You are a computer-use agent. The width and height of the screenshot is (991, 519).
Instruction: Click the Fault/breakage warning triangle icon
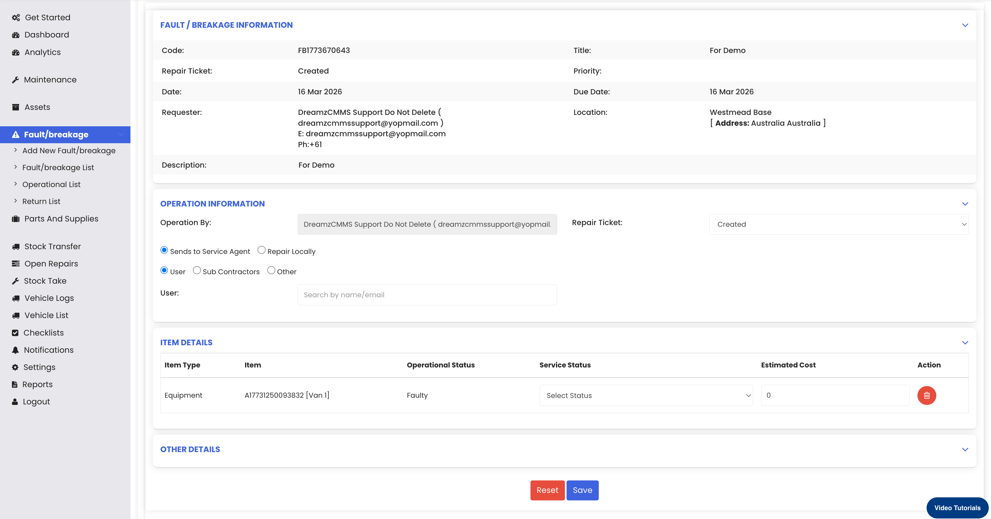click(x=16, y=135)
